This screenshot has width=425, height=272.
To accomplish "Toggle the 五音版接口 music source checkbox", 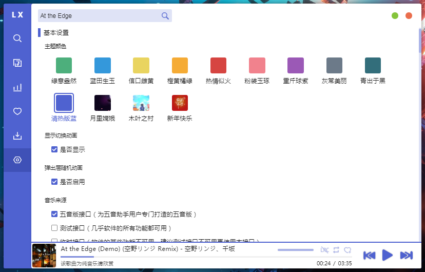I will (x=54, y=214).
